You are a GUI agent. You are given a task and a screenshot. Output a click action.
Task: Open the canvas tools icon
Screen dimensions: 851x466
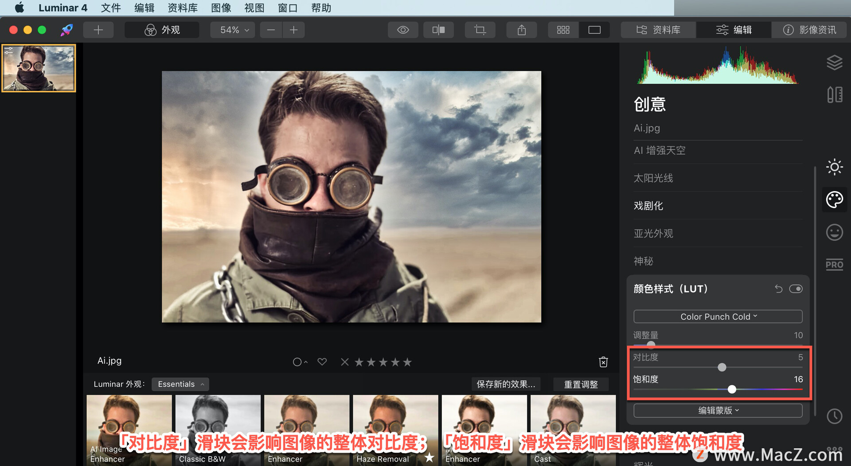pos(835,94)
